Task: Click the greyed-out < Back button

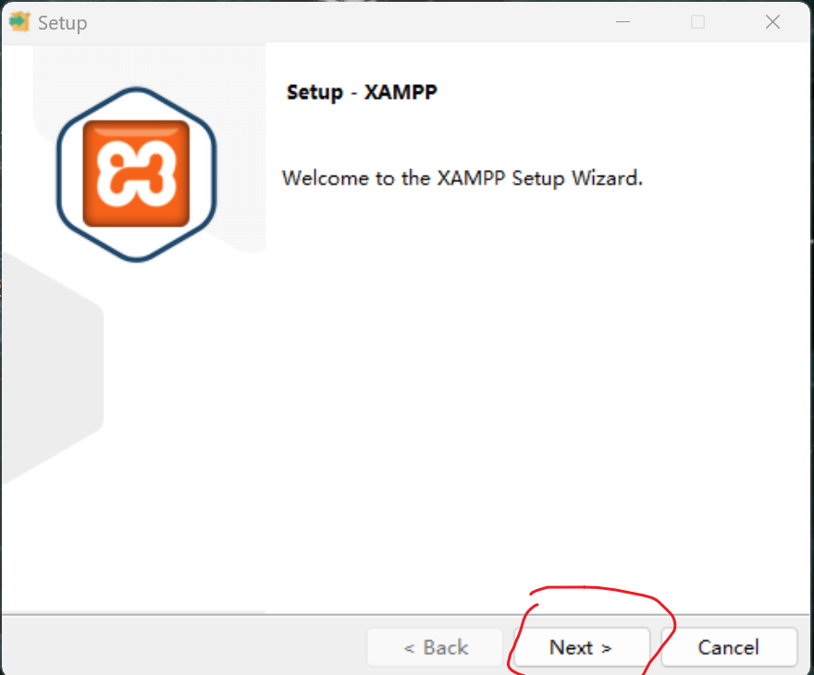Action: coord(435,647)
